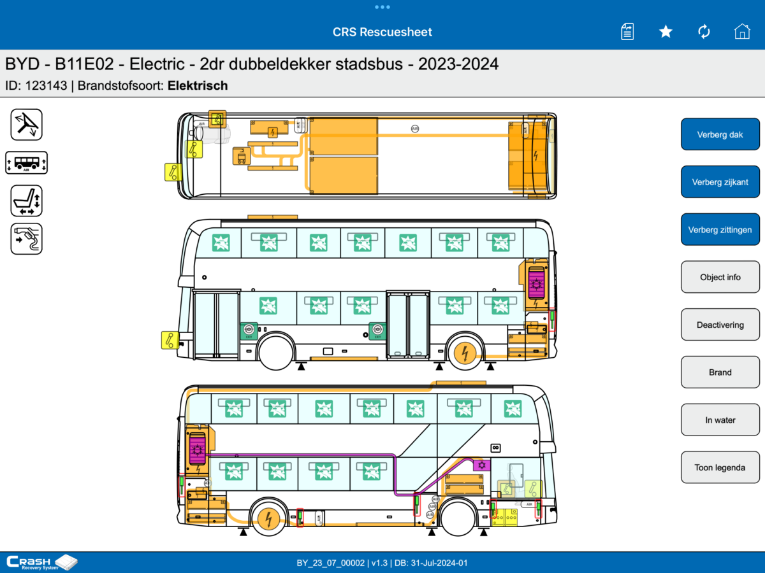
Task: Open the Deactivering instructions
Action: coord(720,325)
